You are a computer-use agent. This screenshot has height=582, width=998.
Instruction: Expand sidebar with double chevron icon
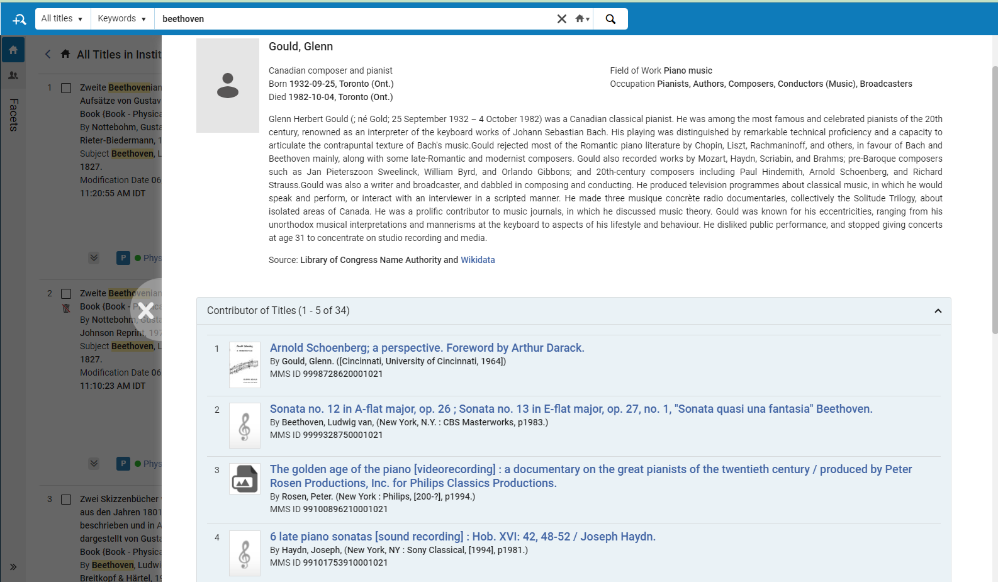tap(13, 567)
